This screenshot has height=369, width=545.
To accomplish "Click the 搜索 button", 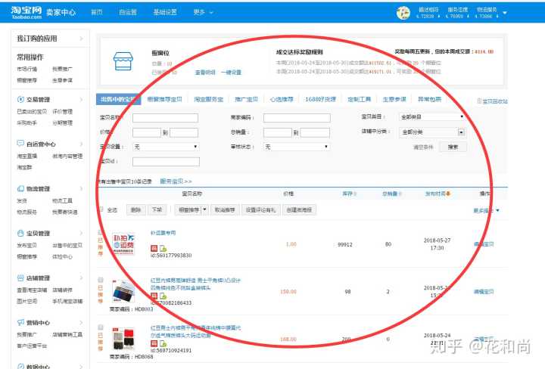I will (453, 147).
